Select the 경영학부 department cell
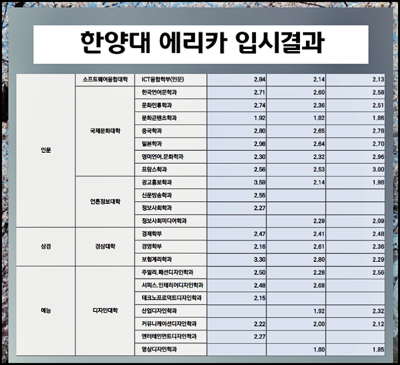Screen dimensions: 400x365 (170, 246)
